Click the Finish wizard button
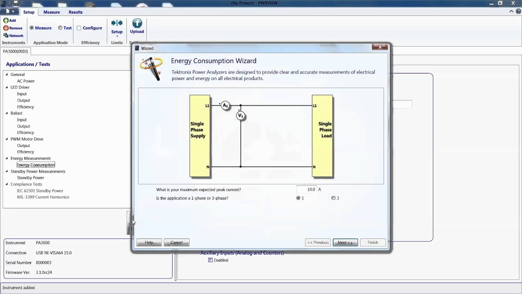Viewport: 522px width, 294px height. [373, 243]
